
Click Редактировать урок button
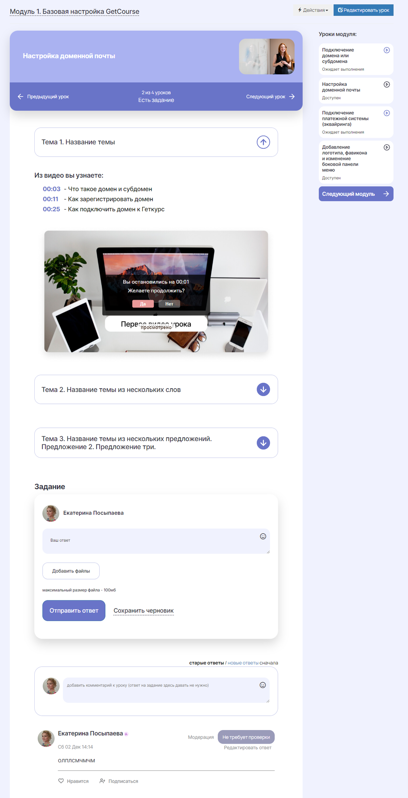[363, 10]
